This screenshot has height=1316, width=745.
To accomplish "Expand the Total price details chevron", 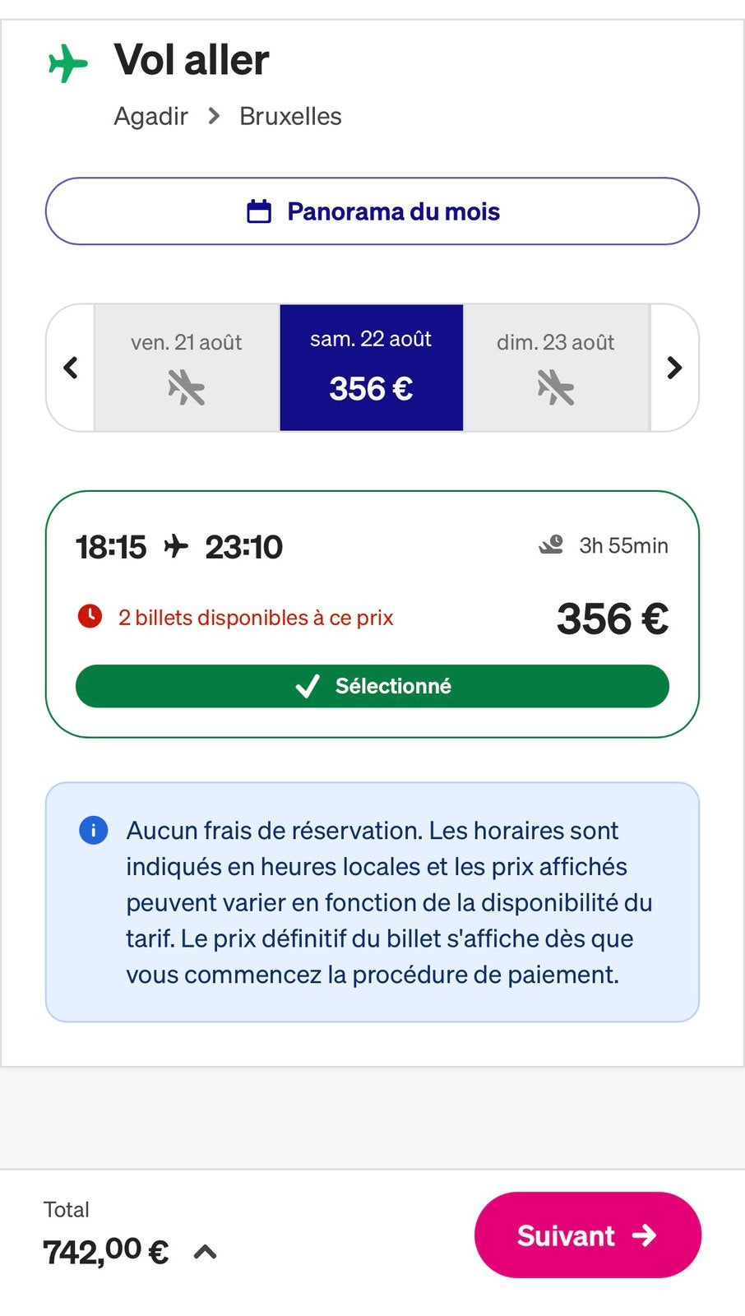I will point(205,1252).
